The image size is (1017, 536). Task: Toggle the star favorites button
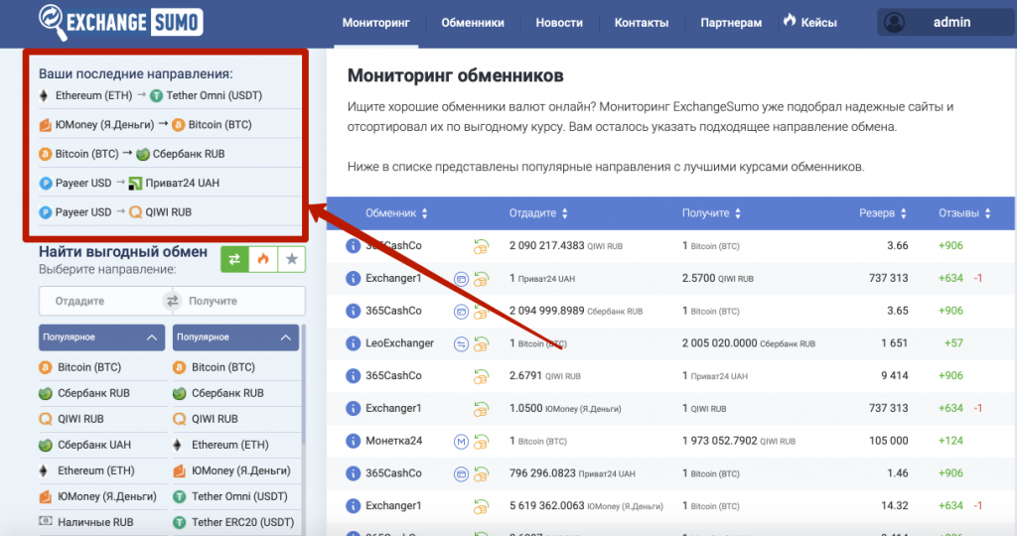(291, 259)
